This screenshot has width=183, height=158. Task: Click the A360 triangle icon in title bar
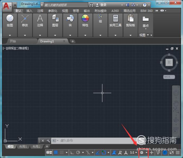point(133,5)
